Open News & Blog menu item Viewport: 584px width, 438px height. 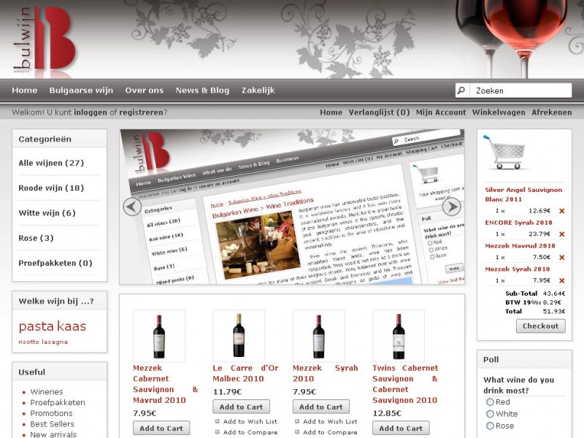point(202,90)
